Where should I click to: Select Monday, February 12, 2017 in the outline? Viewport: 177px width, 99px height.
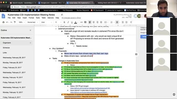click(13, 92)
